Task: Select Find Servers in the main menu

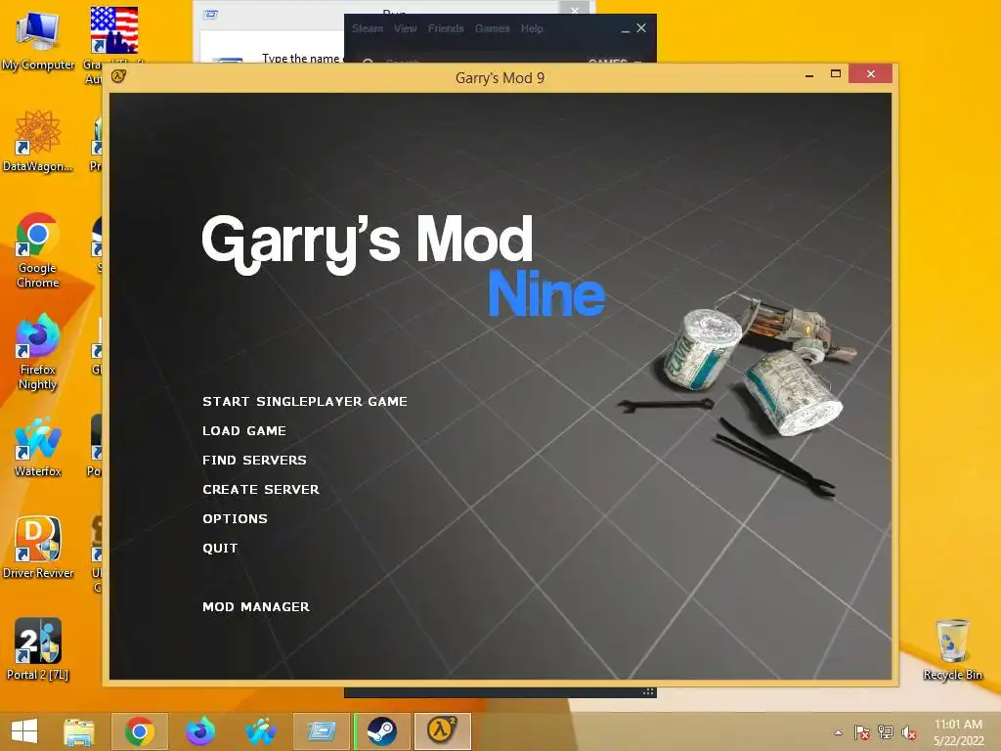Action: 254,461
